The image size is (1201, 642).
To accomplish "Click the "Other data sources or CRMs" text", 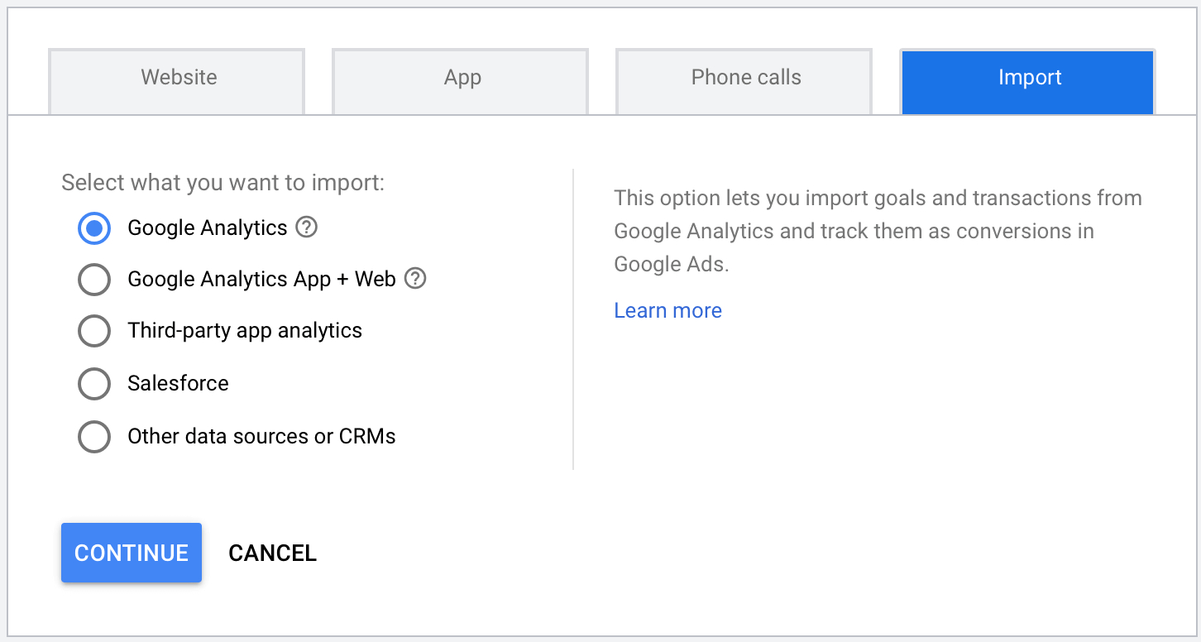I will click(261, 437).
